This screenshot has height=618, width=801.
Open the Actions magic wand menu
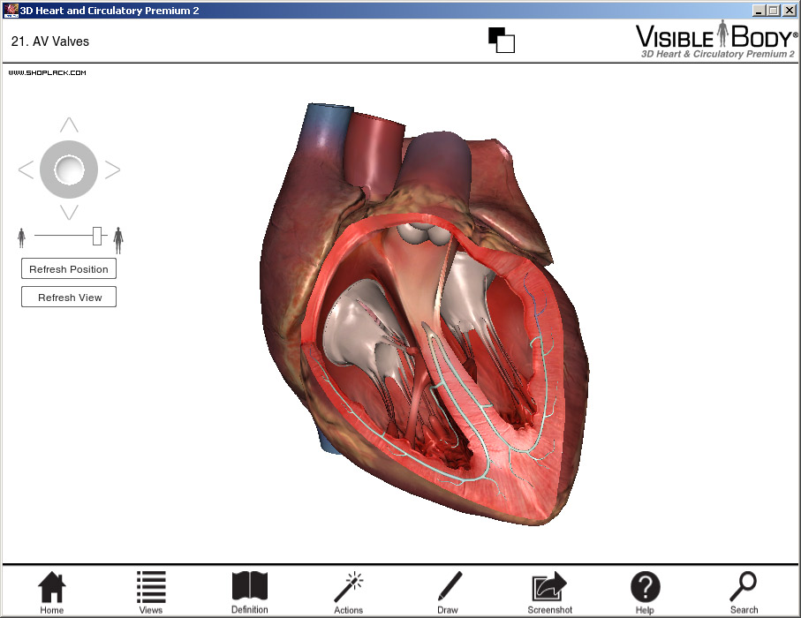[x=348, y=592]
